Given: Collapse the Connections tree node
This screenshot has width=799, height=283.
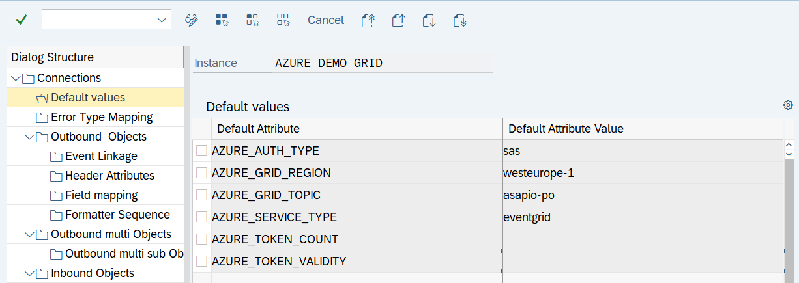Looking at the screenshot, I should [x=16, y=79].
